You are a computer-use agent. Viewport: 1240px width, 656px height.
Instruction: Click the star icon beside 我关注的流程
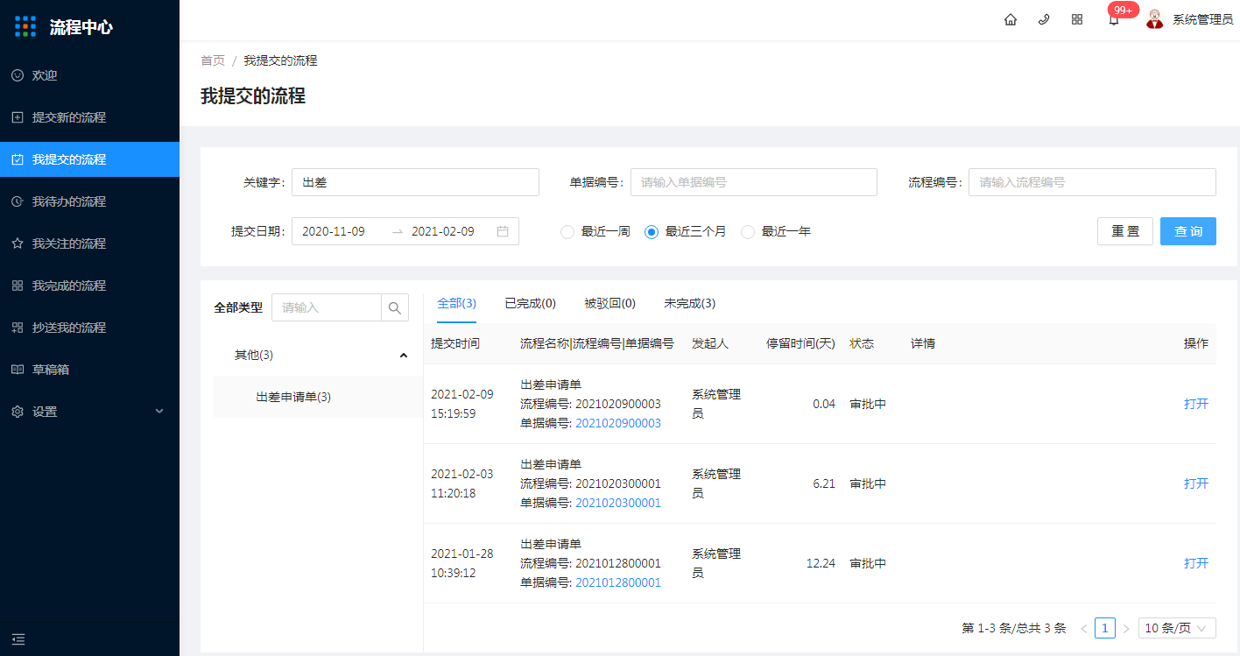click(18, 243)
